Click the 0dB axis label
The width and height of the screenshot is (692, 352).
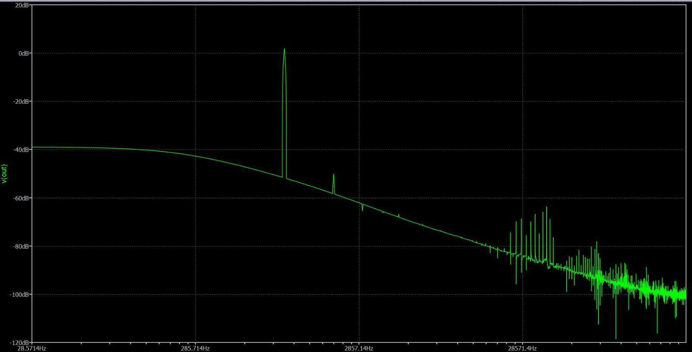24,53
